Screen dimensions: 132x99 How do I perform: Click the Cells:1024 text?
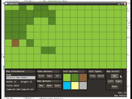tap(13, 86)
